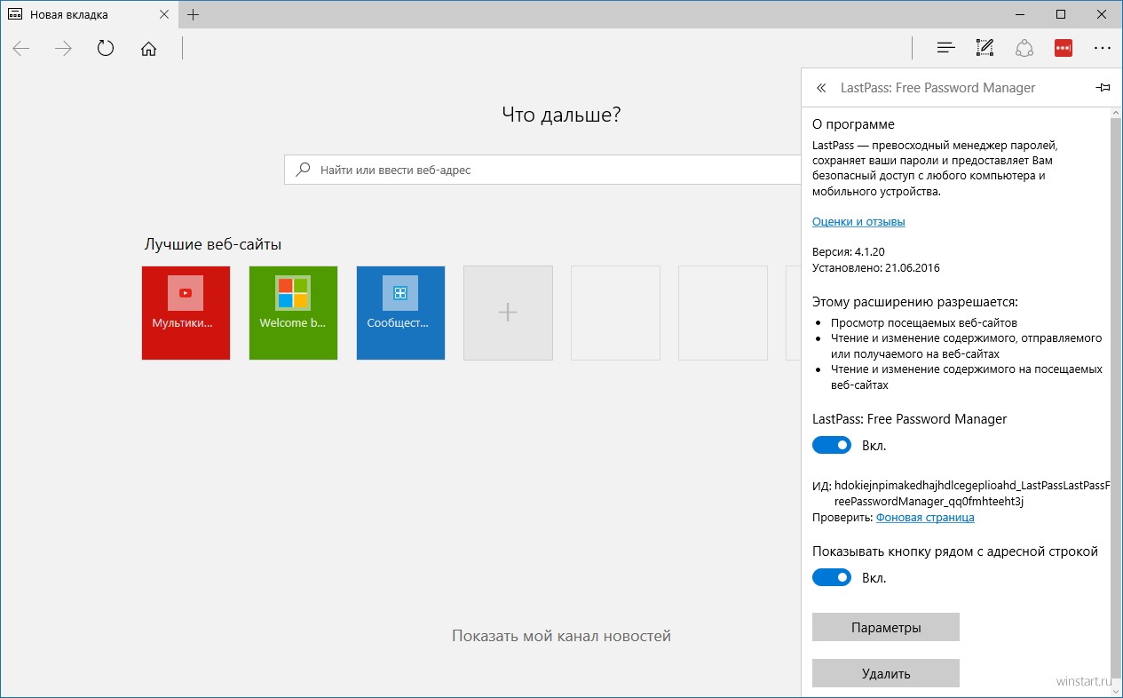Toggle showing button next to address bar
Image resolution: width=1123 pixels, height=698 pixels.
(x=832, y=578)
